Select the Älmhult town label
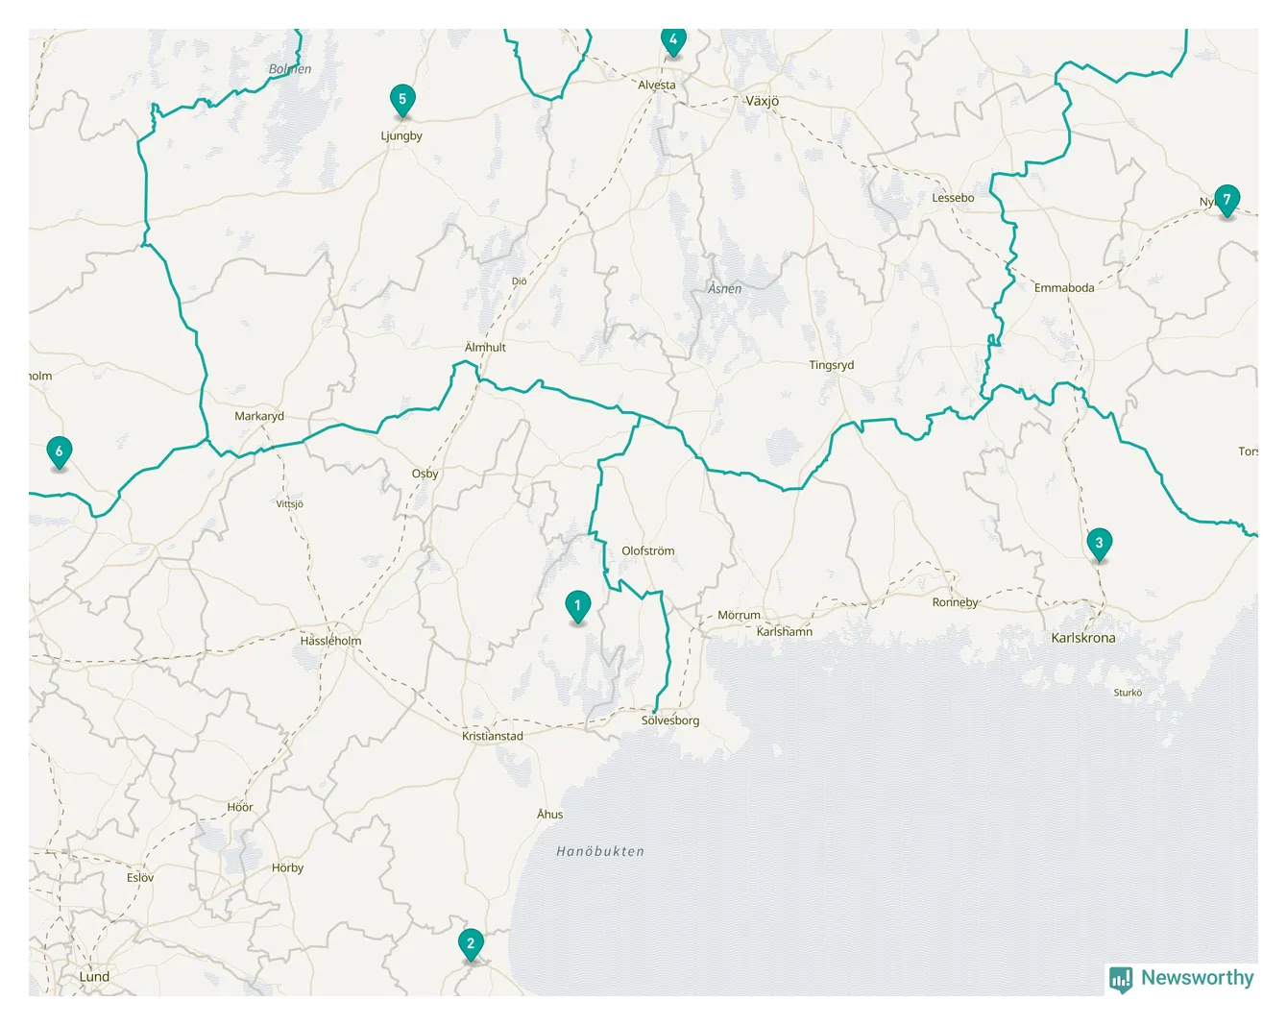This screenshot has height=1025, width=1287. pos(485,347)
